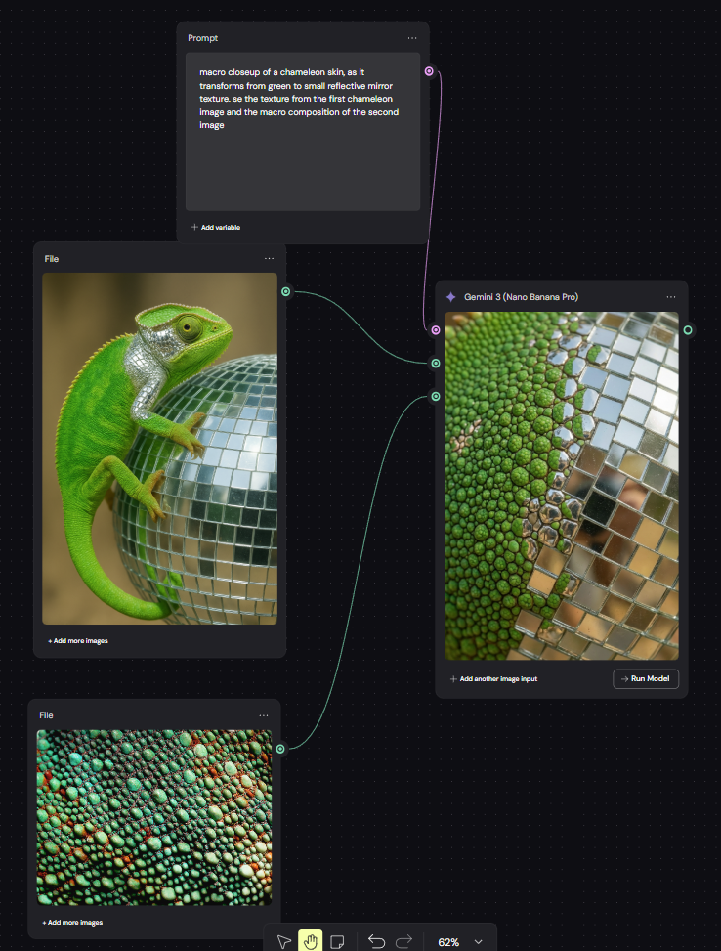The height and width of the screenshot is (951, 721).
Task: Click the skin texture File node output port
Action: (x=280, y=749)
